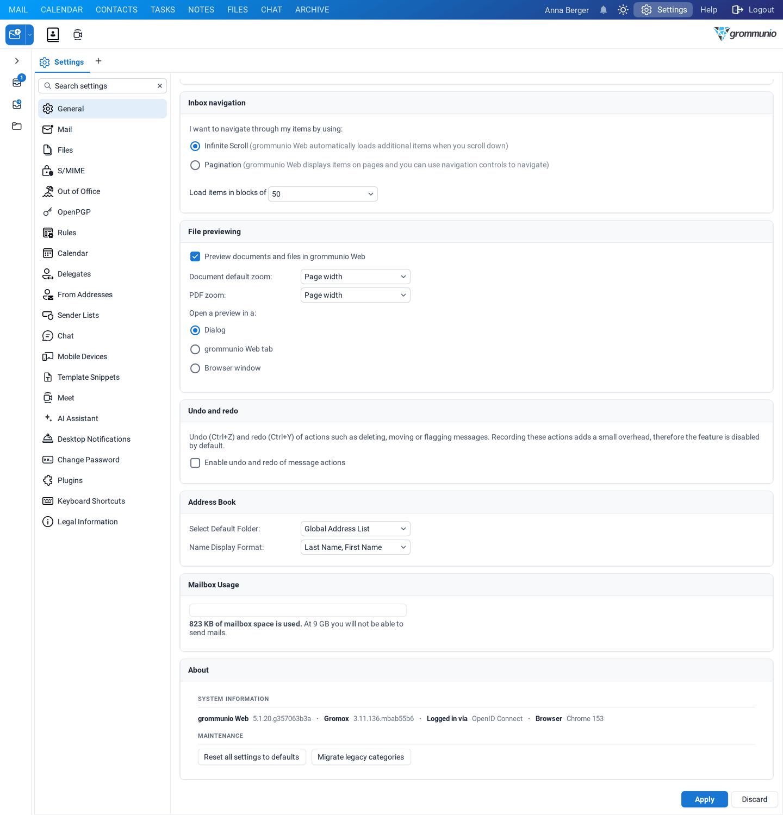Open Sender Lists settings category
The image size is (783, 815).
click(102, 315)
